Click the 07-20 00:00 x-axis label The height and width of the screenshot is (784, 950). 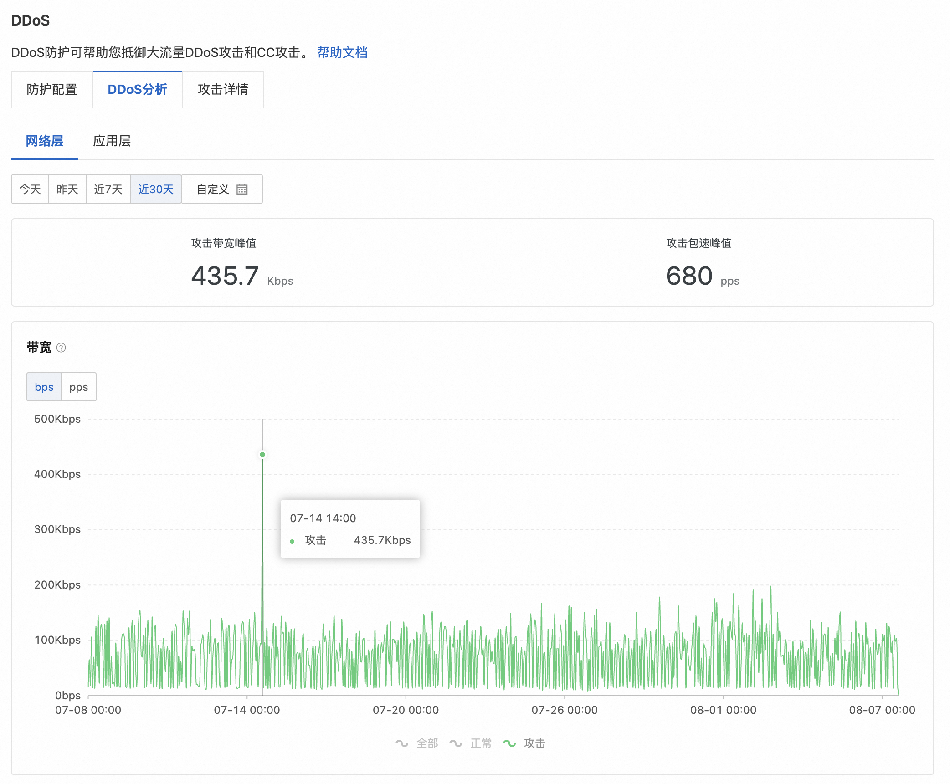coord(406,710)
